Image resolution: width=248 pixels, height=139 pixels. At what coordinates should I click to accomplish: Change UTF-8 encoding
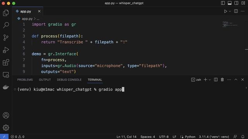coord(164,137)
